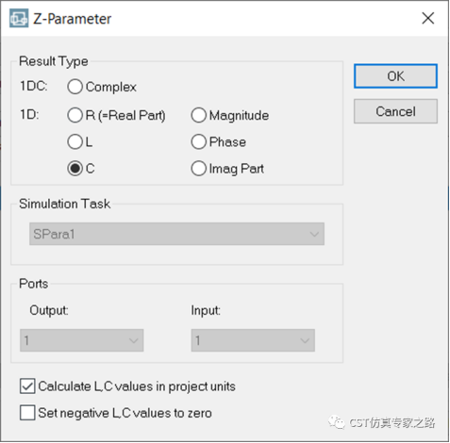Click the Z-Parameter dialog title icon
The height and width of the screenshot is (443, 450).
(19, 18)
